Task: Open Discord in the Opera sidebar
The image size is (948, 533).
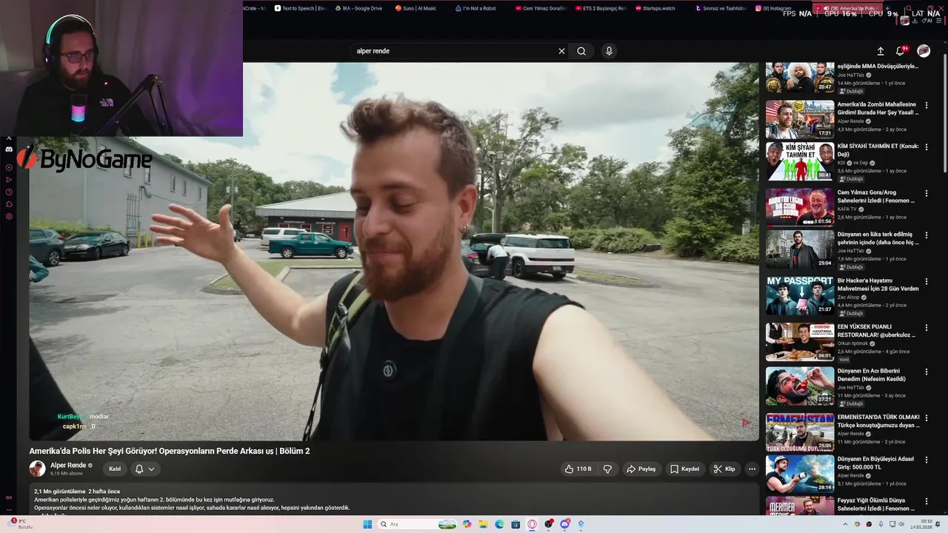Action: 9,150
